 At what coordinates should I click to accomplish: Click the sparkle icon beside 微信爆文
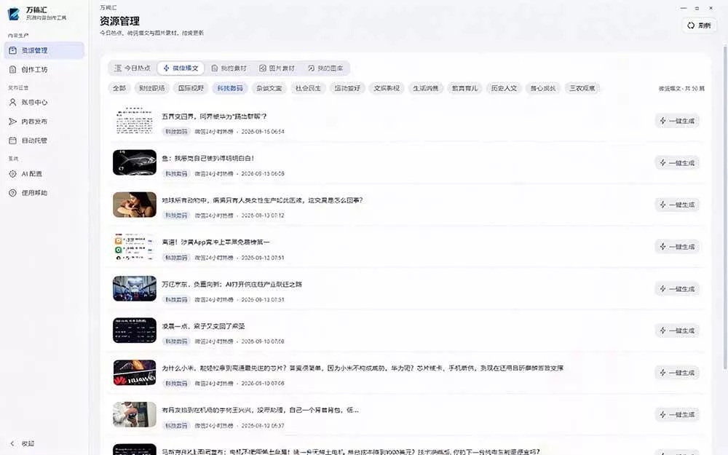click(x=166, y=68)
